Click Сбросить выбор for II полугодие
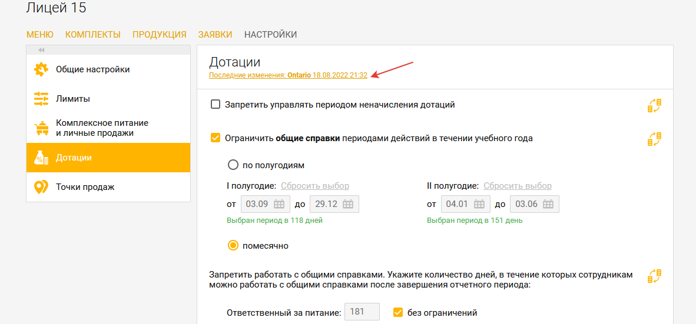The width and height of the screenshot is (696, 324). [518, 186]
